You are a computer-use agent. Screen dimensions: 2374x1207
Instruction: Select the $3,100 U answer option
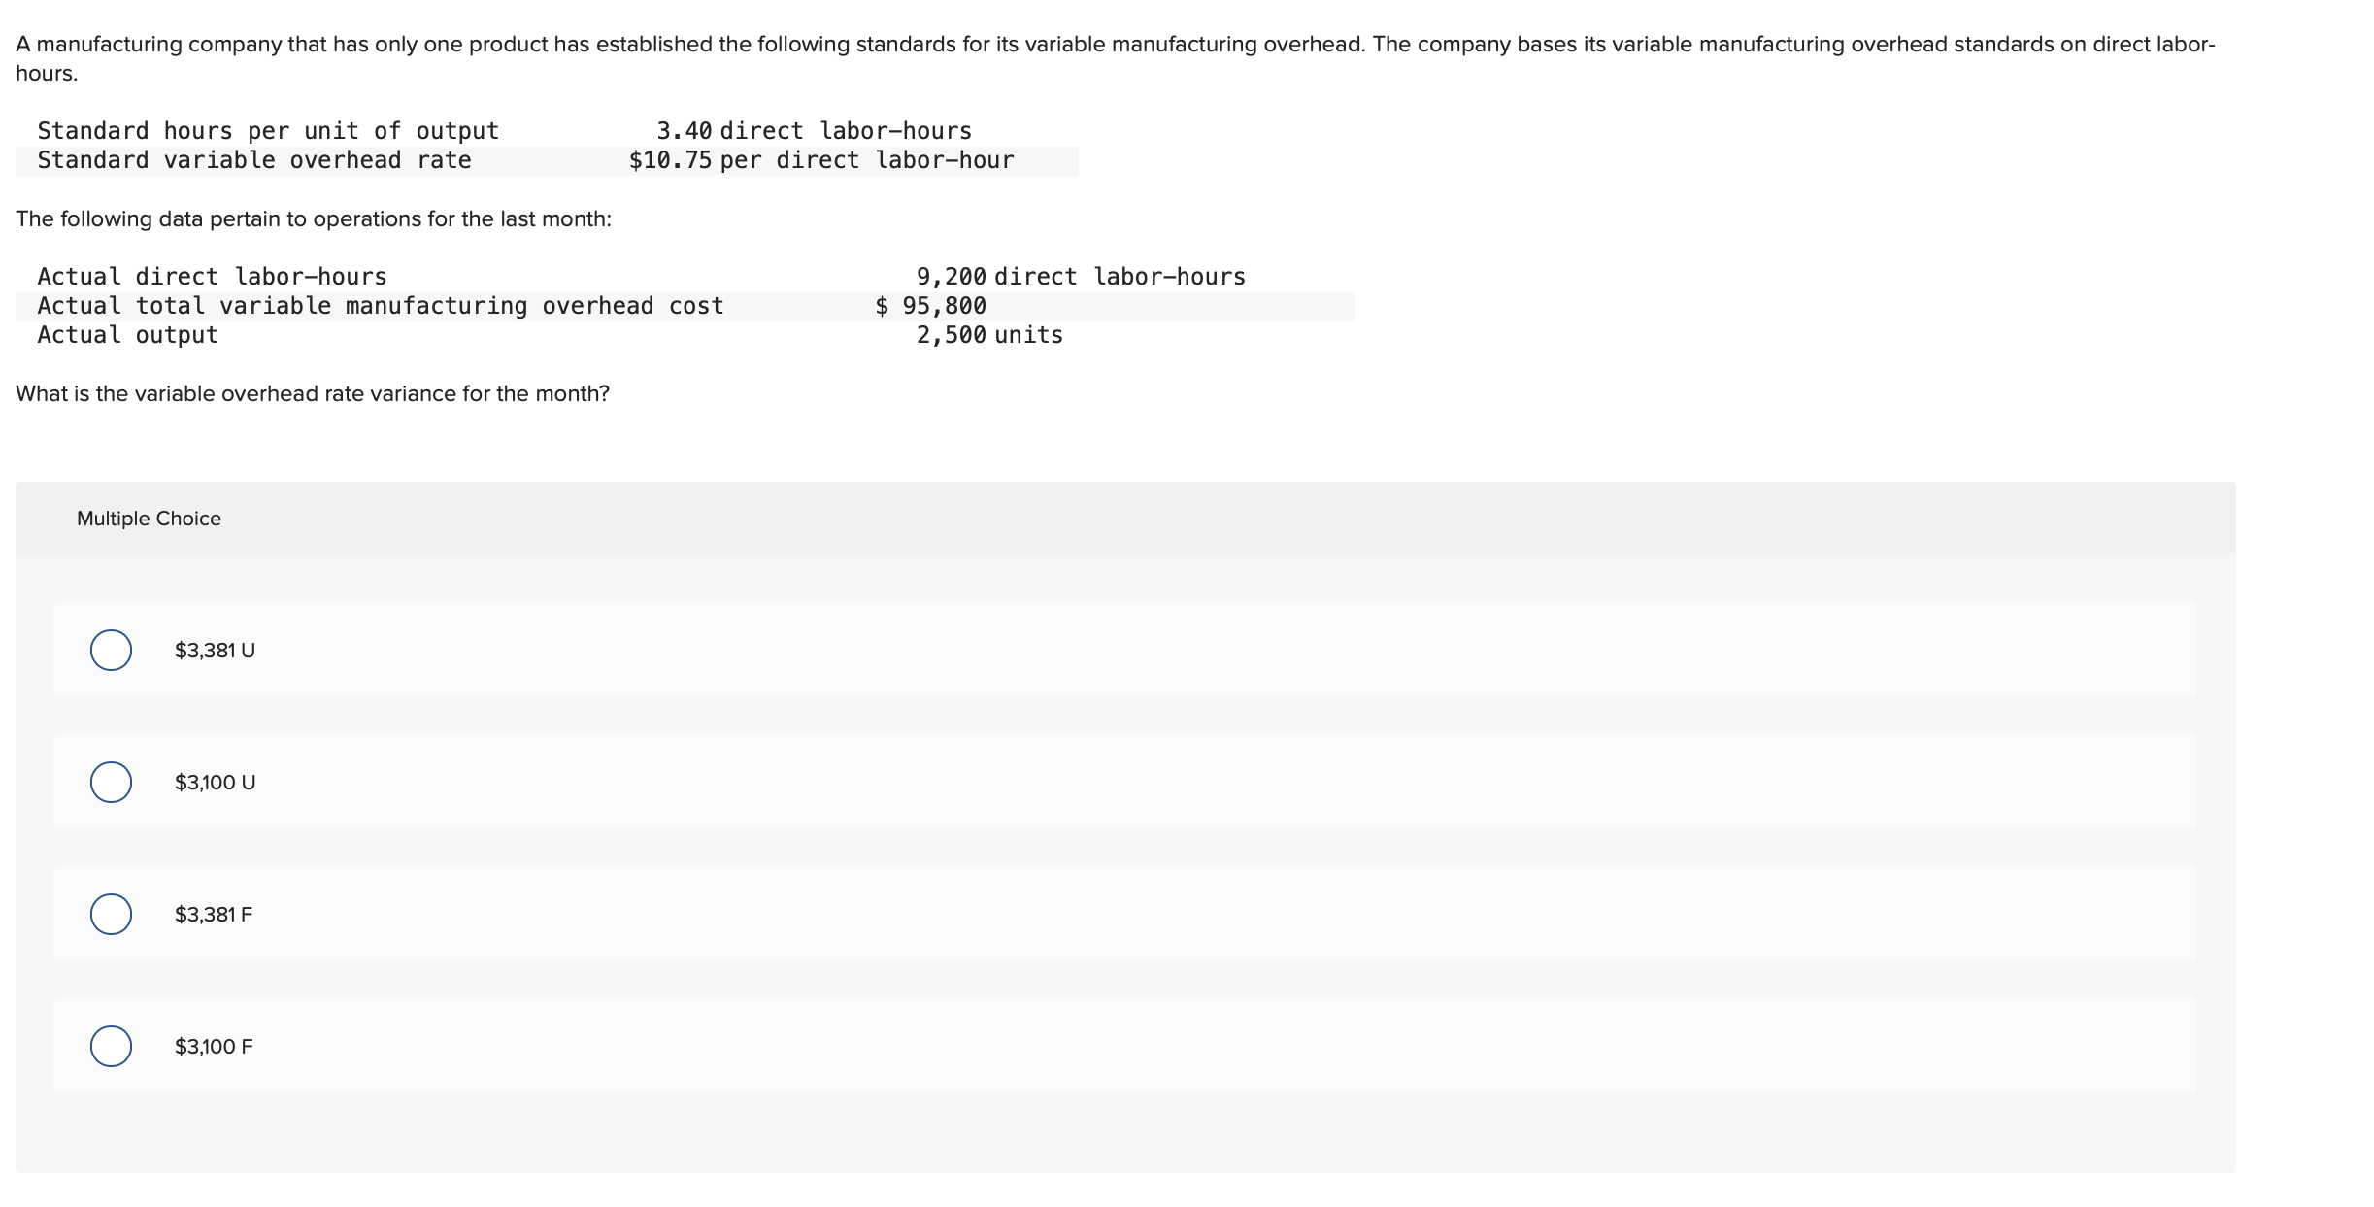click(111, 782)
